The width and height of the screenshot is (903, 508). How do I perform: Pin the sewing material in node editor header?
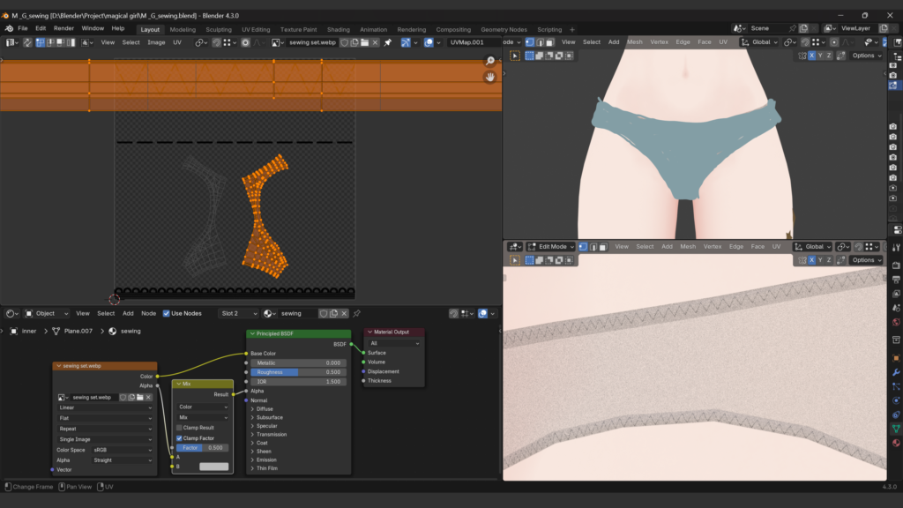click(x=357, y=313)
